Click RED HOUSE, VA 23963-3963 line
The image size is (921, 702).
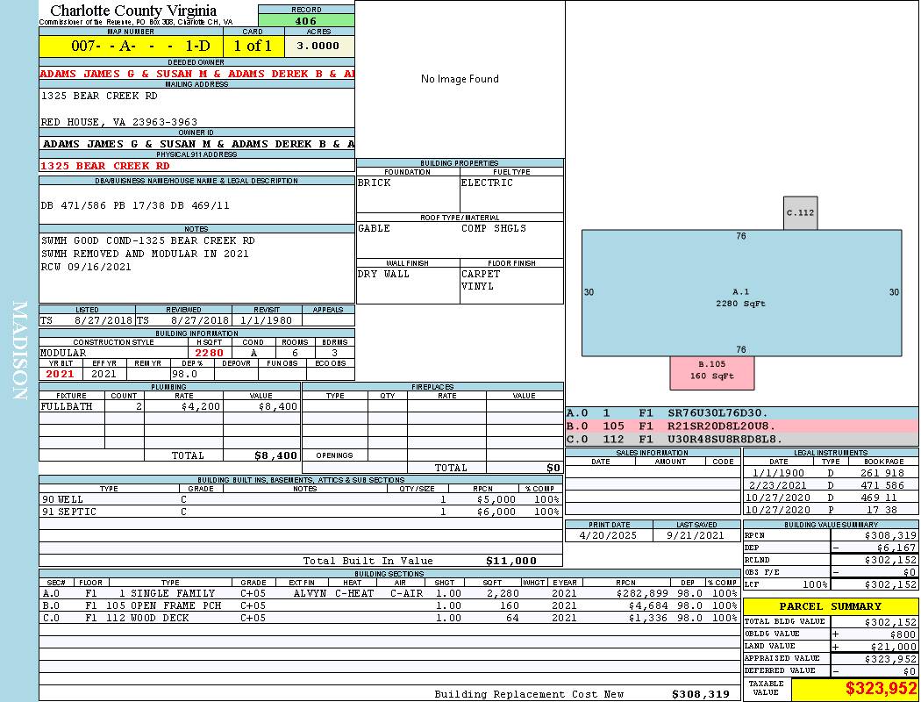(119, 122)
